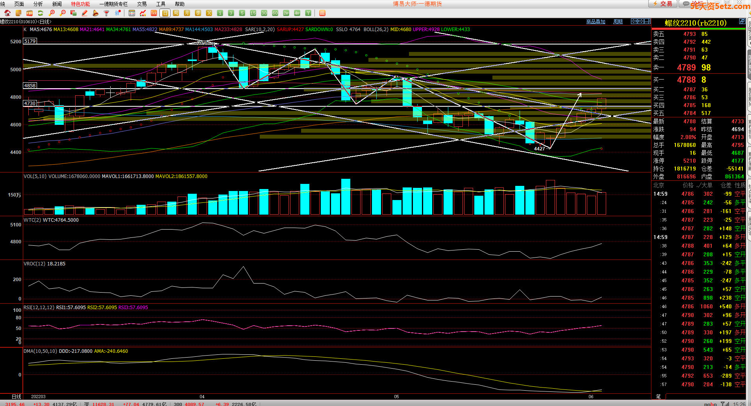This screenshot has width=751, height=406.
Task: Zoom in with plus magnifier icon
Action: pos(52,13)
